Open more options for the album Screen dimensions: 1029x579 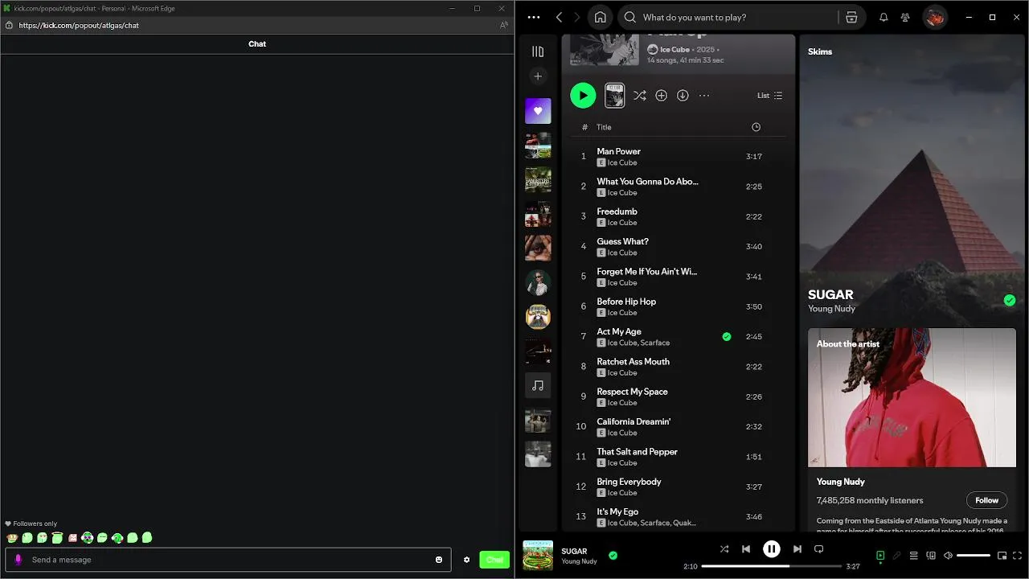(x=704, y=96)
